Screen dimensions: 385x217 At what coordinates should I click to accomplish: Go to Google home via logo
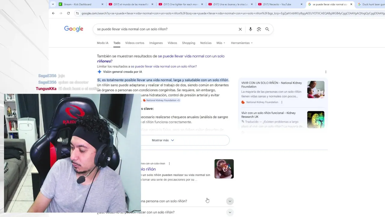74,29
